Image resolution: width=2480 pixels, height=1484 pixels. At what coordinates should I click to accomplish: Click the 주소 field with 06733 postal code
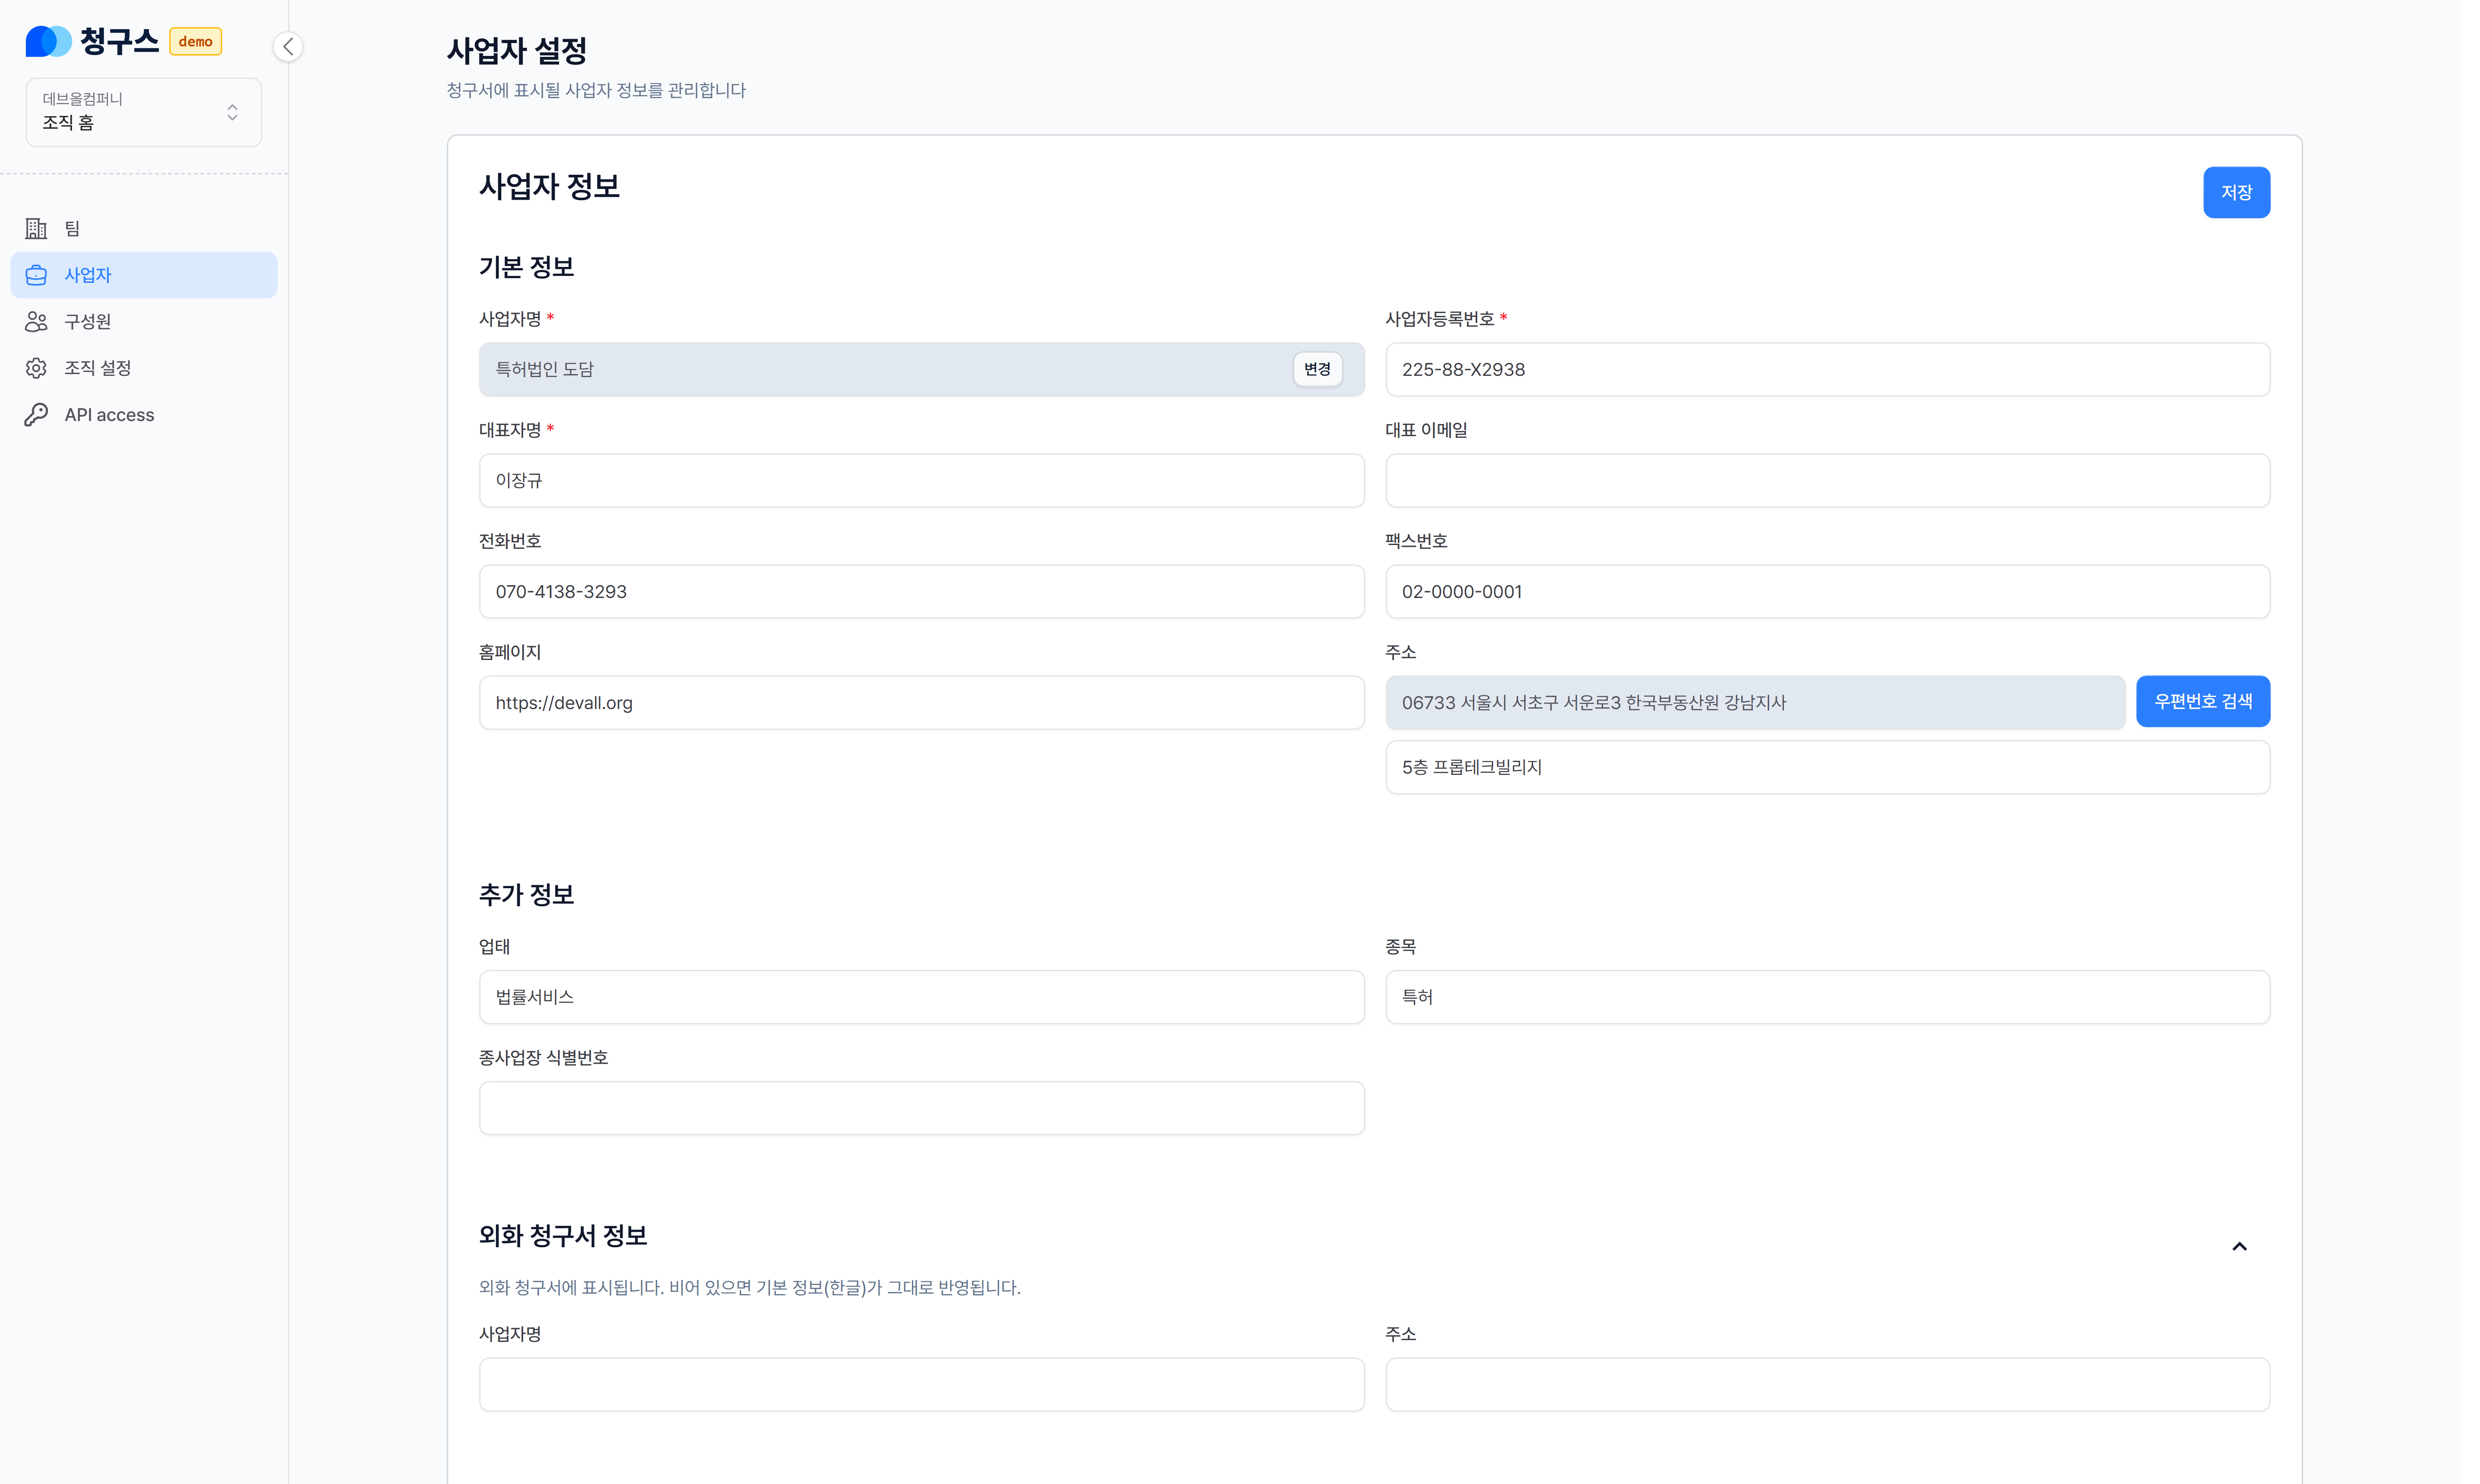[1755, 703]
